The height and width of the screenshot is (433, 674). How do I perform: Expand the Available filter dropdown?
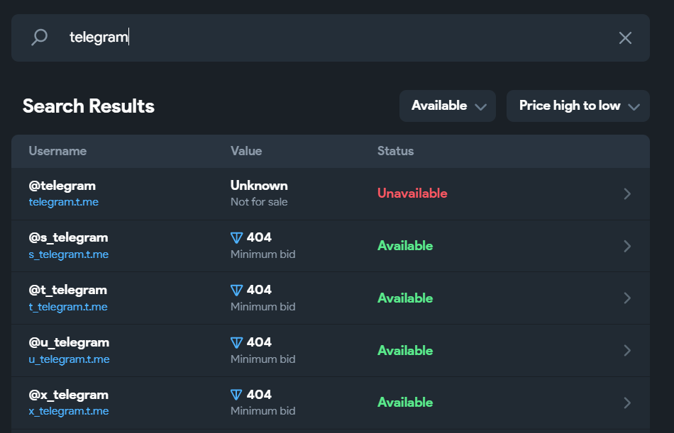[x=448, y=106]
